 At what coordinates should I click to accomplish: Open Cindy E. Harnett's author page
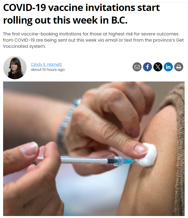coord(46,64)
